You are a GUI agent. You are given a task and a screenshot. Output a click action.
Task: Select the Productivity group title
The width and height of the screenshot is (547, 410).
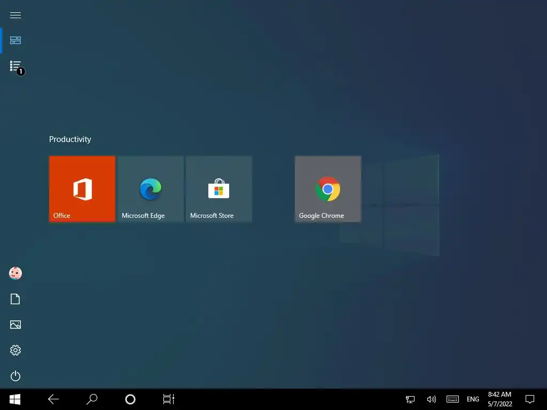[70, 139]
